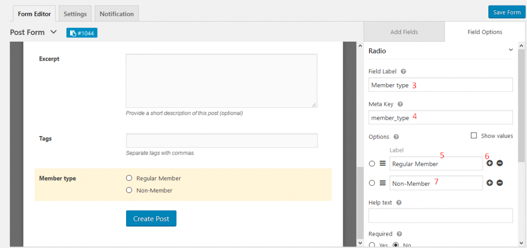Click the Field Options panel scrollbar down arrow
Screen dimensions: 527x248
(521, 243)
